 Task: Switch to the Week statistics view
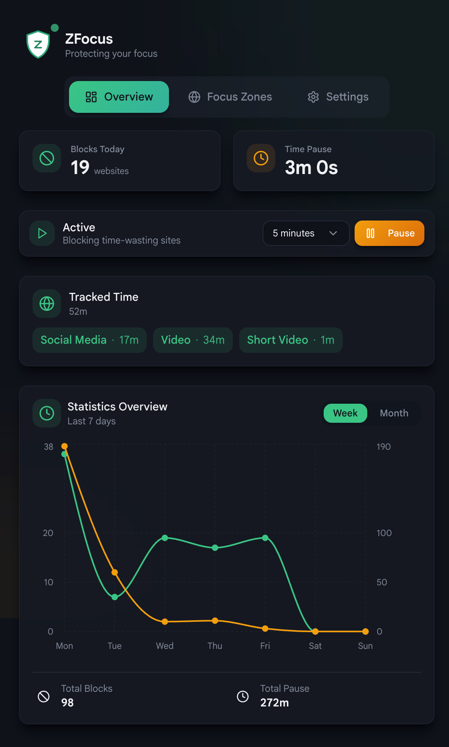tap(345, 413)
